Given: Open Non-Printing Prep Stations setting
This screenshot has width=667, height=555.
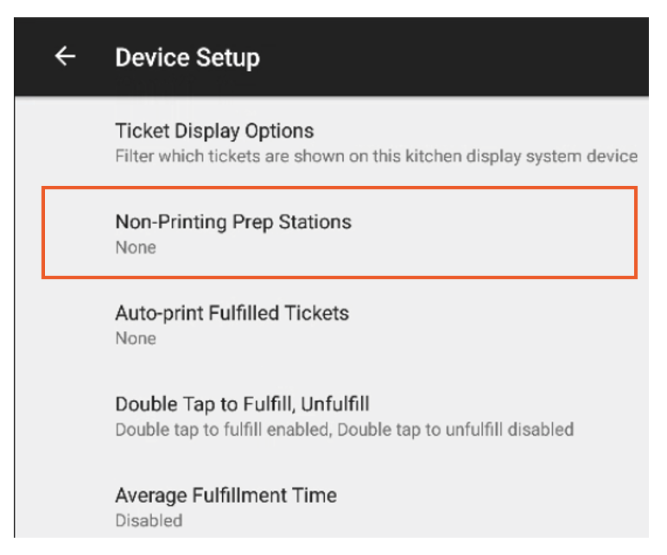Looking at the screenshot, I should point(233,222).
